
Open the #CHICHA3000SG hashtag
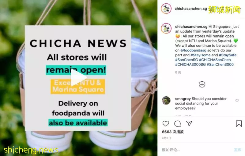click(x=190, y=65)
